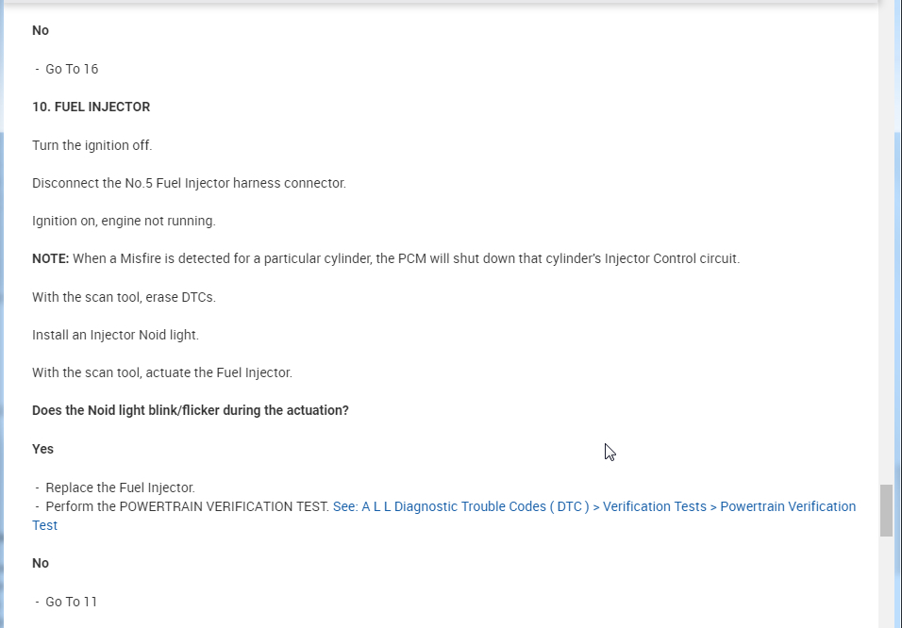Screen dimensions: 902x628
Task: Click the 'No' label above 'Go To 11'
Action: [41, 563]
